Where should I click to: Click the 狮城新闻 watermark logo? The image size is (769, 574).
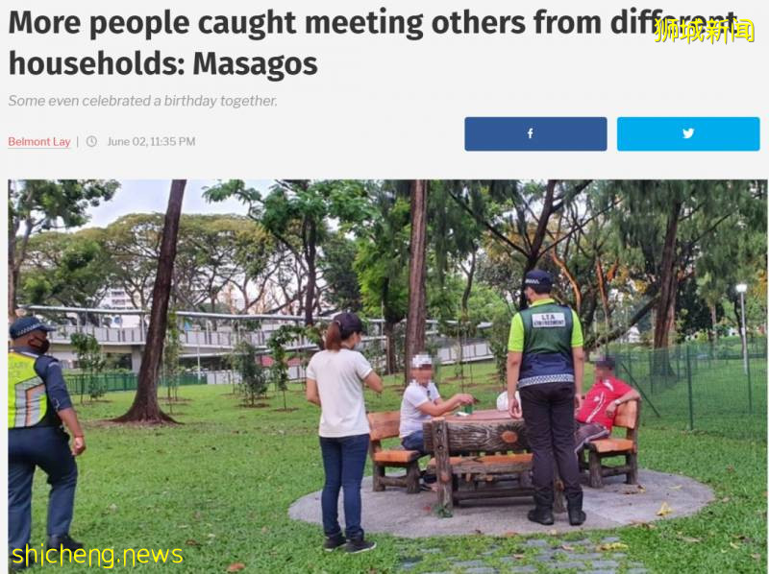[705, 31]
